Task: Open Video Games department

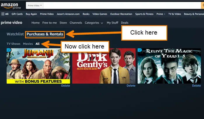Action: coord(100,14)
